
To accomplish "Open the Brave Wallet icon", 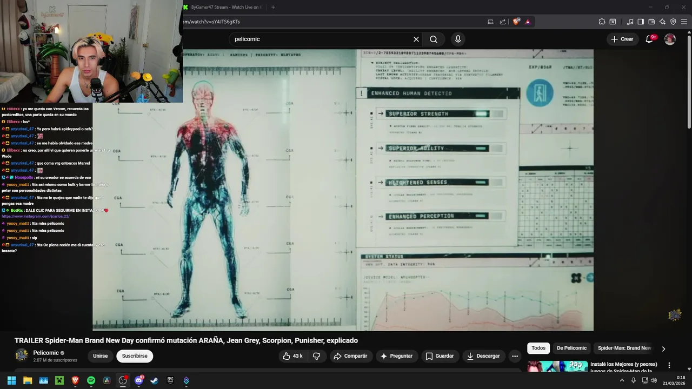I will coord(651,22).
